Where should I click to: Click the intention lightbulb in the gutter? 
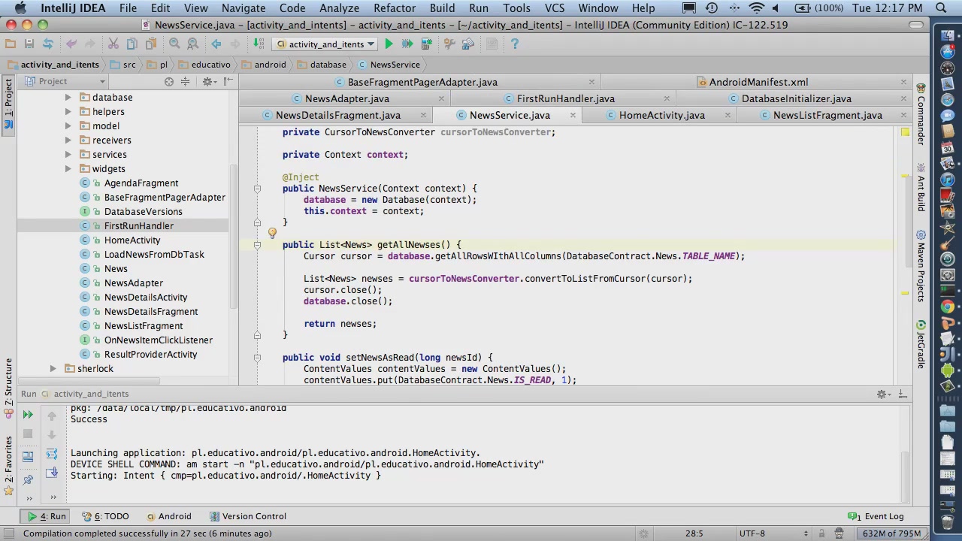pyautogui.click(x=272, y=233)
